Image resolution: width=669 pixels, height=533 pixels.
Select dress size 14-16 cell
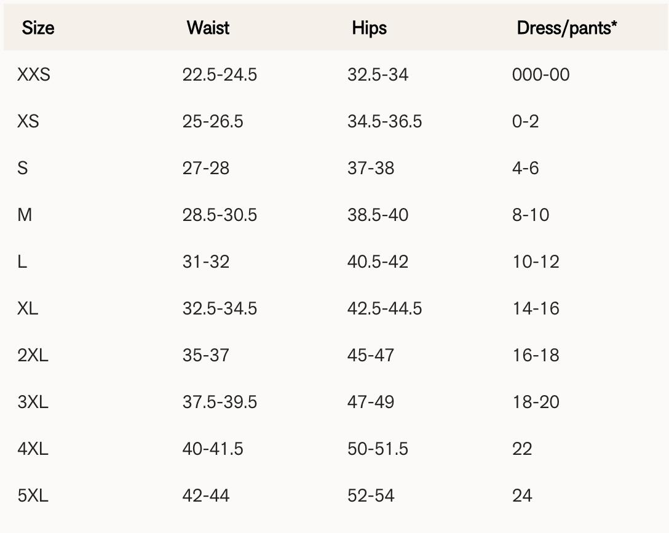tap(536, 308)
